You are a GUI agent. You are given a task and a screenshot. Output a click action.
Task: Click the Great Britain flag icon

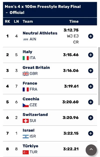tap(26, 74)
